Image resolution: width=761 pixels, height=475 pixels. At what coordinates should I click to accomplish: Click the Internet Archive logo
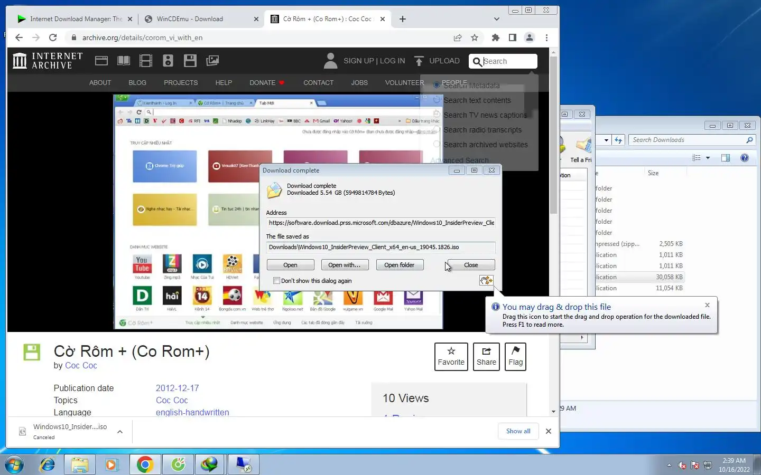click(x=48, y=61)
